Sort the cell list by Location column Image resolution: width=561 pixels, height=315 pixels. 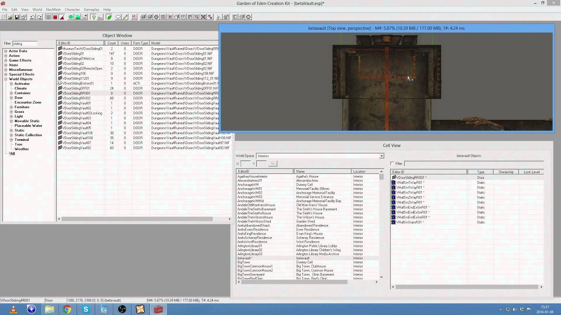tap(365, 171)
